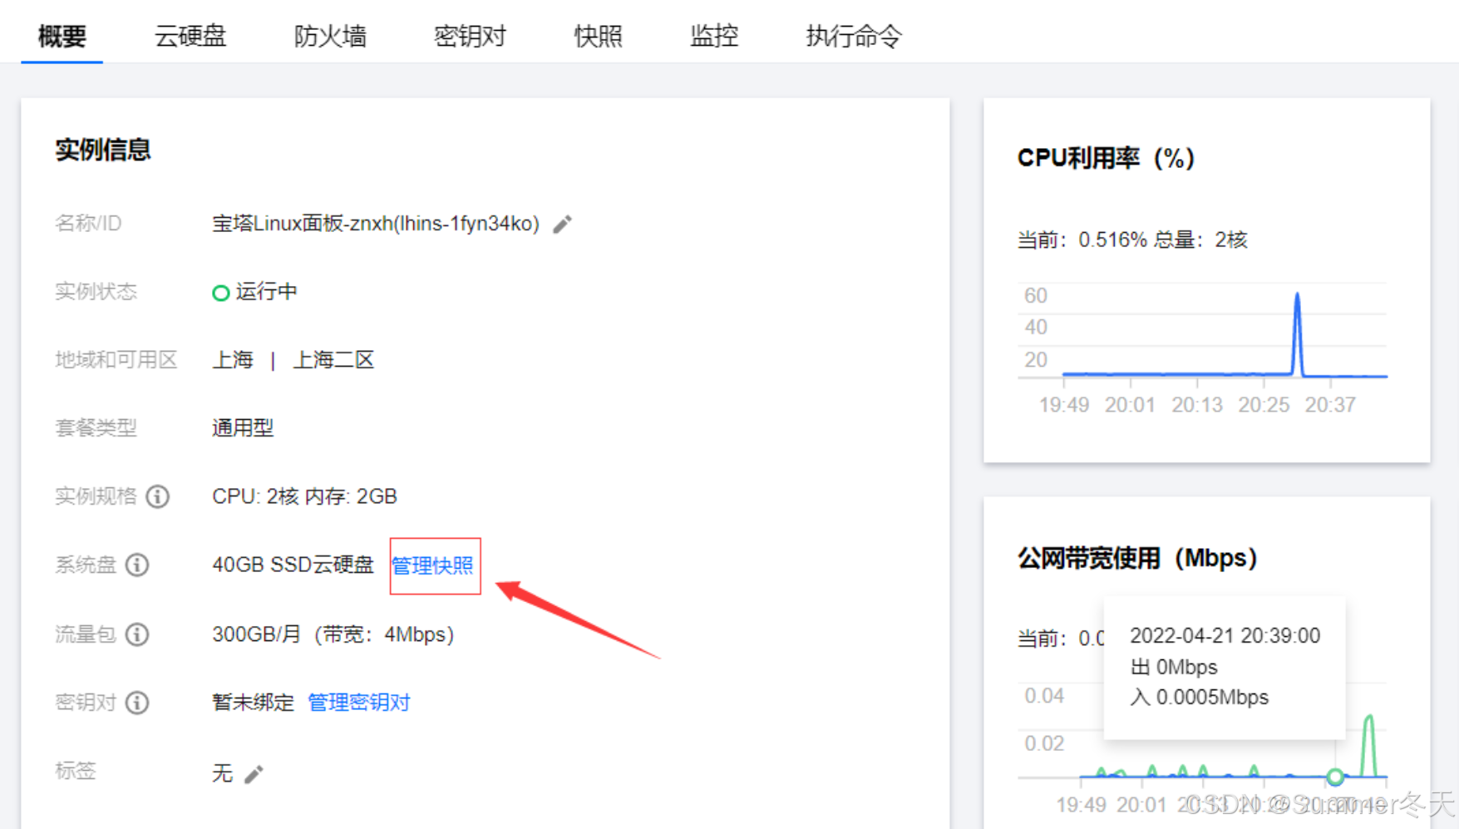
Task: Click the 通用型 package type value
Action: (243, 428)
